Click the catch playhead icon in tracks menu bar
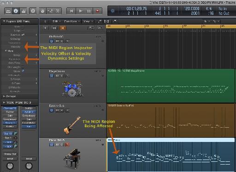 click(x=115, y=21)
